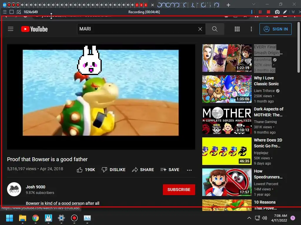This screenshot has width=301, height=225.
Task: Open the volume tray icon
Action: pyautogui.click(x=265, y=218)
